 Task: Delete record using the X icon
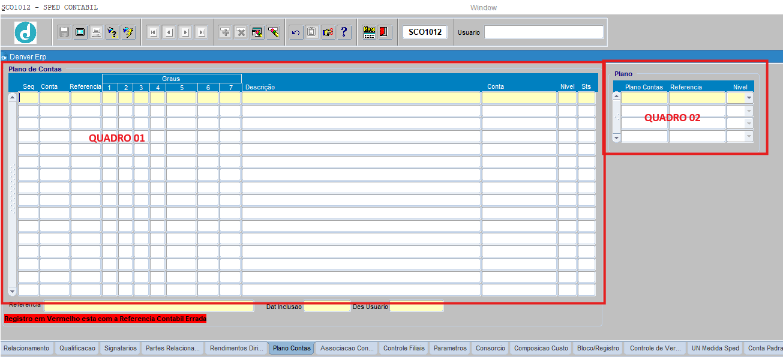coord(241,32)
